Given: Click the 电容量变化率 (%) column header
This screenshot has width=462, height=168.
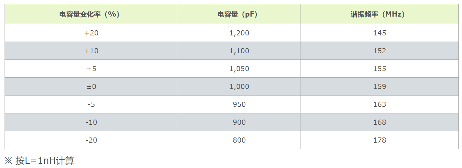Looking at the screenshot, I should tap(91, 14).
